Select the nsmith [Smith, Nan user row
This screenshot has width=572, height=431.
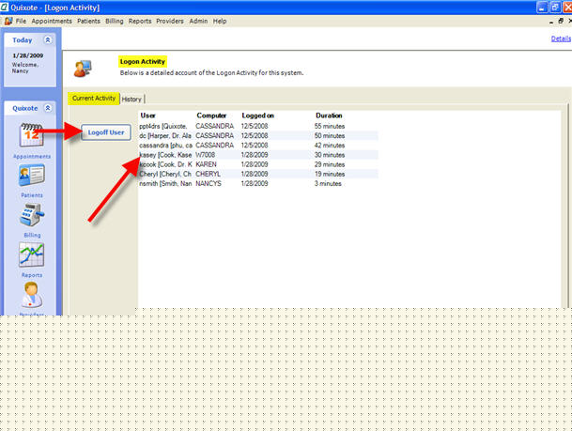click(258, 183)
